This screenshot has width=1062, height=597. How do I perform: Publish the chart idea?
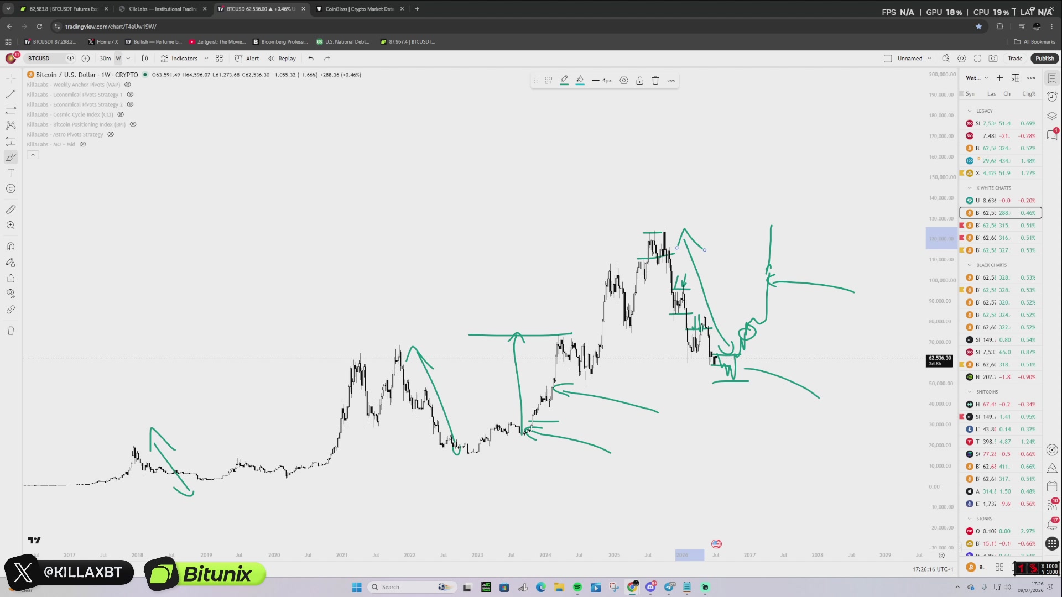point(1045,59)
